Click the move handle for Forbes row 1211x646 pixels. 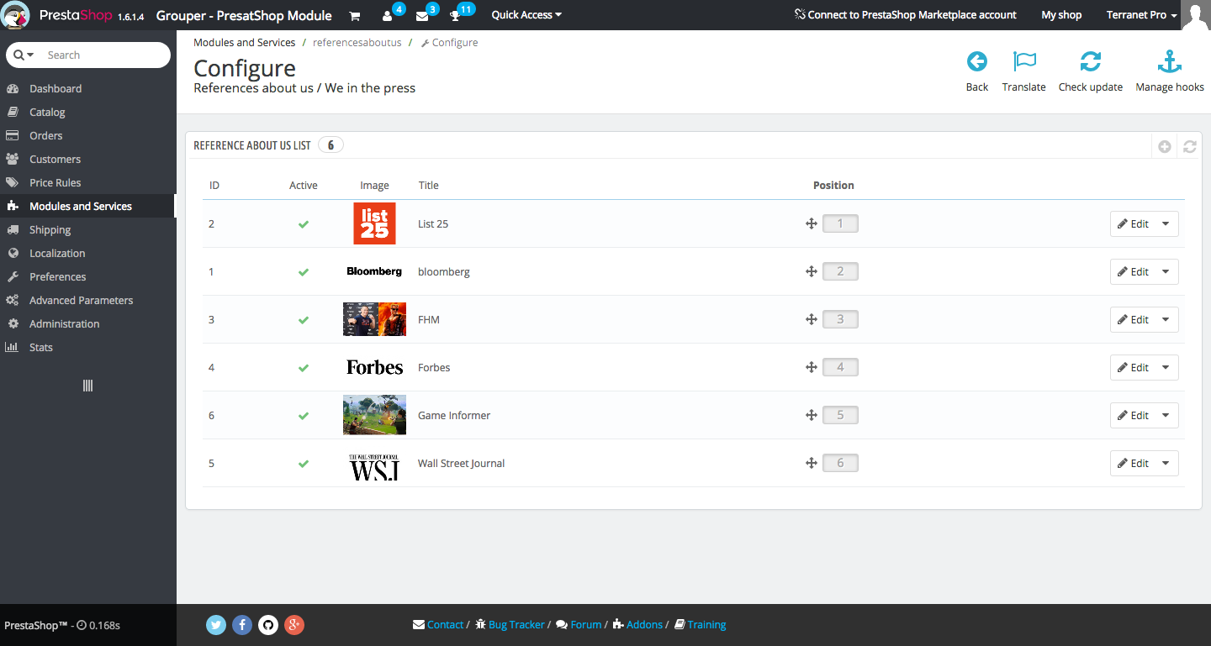pyautogui.click(x=812, y=367)
